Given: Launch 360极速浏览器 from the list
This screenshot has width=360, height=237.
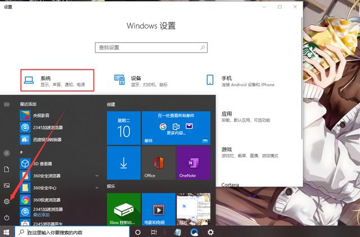Looking at the screenshot, I should pyautogui.click(x=59, y=200).
